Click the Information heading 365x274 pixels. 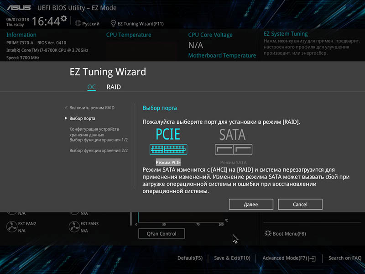point(21,35)
